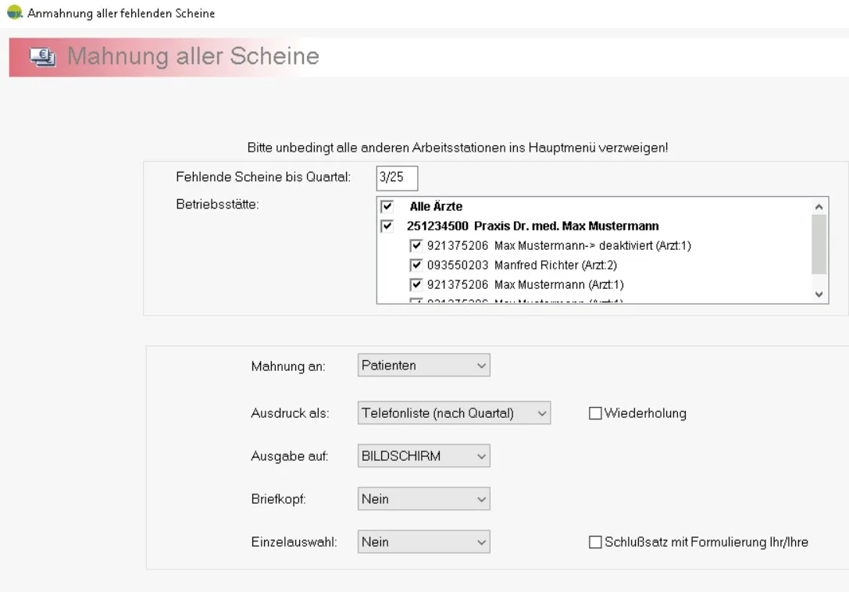Uncheck Max Mustermann deaktiviert entry checkbox
Viewport: 849px width, 592px height.
click(x=416, y=245)
